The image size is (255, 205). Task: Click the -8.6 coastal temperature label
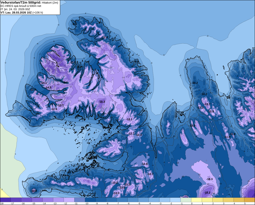pyautogui.click(x=137, y=61)
